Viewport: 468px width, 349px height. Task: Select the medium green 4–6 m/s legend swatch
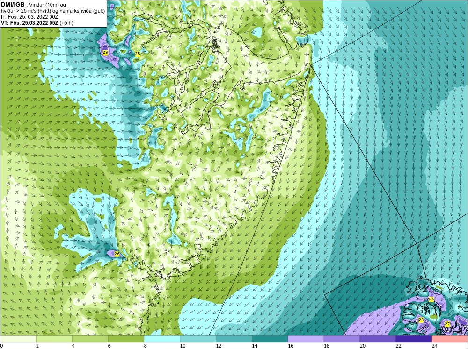tap(90, 339)
